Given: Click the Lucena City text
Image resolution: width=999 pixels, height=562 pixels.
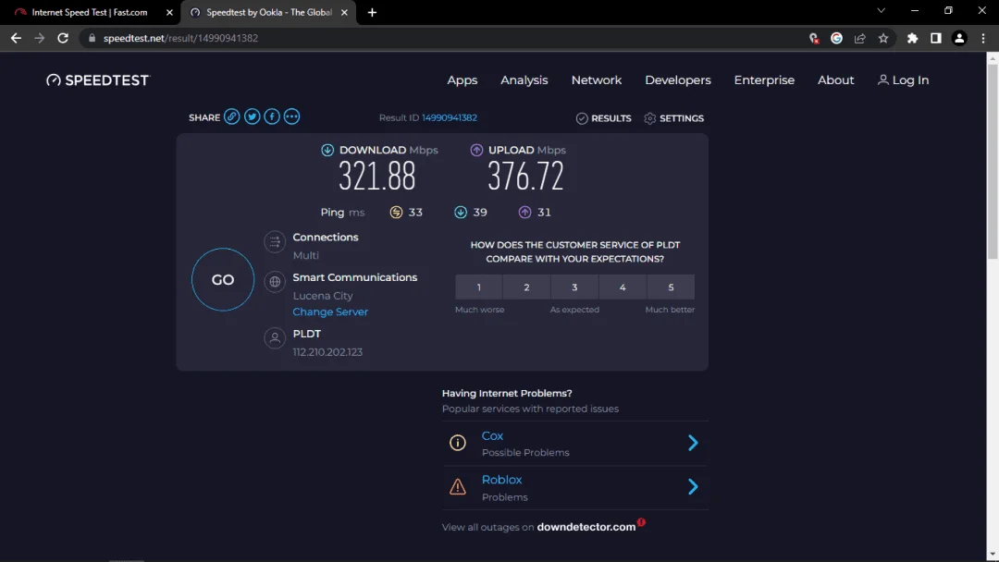Looking at the screenshot, I should [323, 296].
